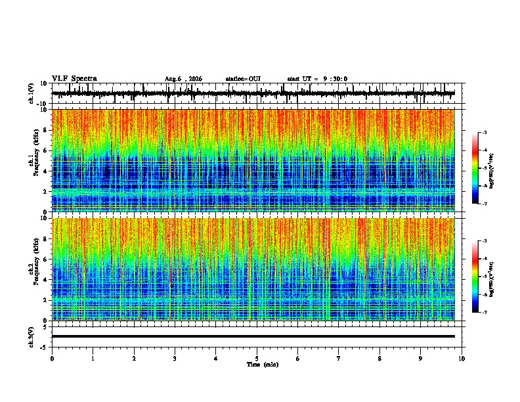
Task: Click the time axis tick label "0"
Action: 52,359
